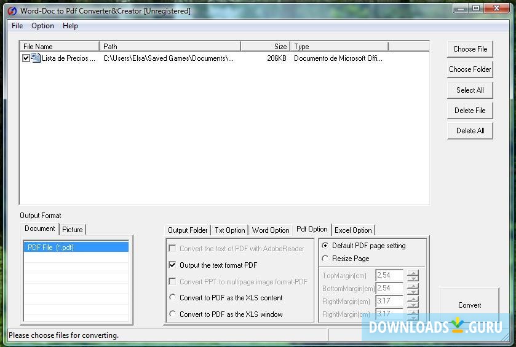The width and height of the screenshot is (516, 347).
Task: Click the Word document icon beside Lista de Precios
Action: coord(36,58)
